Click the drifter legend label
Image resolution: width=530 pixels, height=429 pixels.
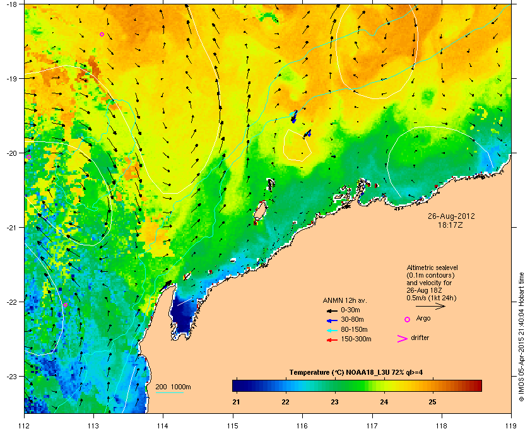pos(420,338)
